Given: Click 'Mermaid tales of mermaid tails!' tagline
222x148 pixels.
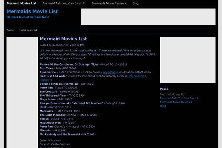Looking at the screenshot, I should (x=28, y=17).
